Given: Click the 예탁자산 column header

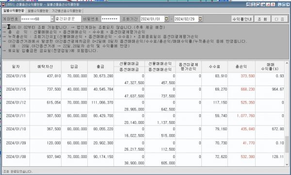Looking at the screenshot, I should pyautogui.click(x=45, y=67).
